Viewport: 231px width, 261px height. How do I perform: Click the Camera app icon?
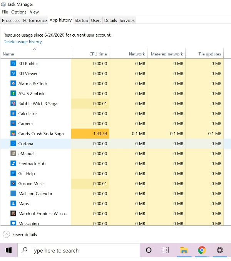13,123
